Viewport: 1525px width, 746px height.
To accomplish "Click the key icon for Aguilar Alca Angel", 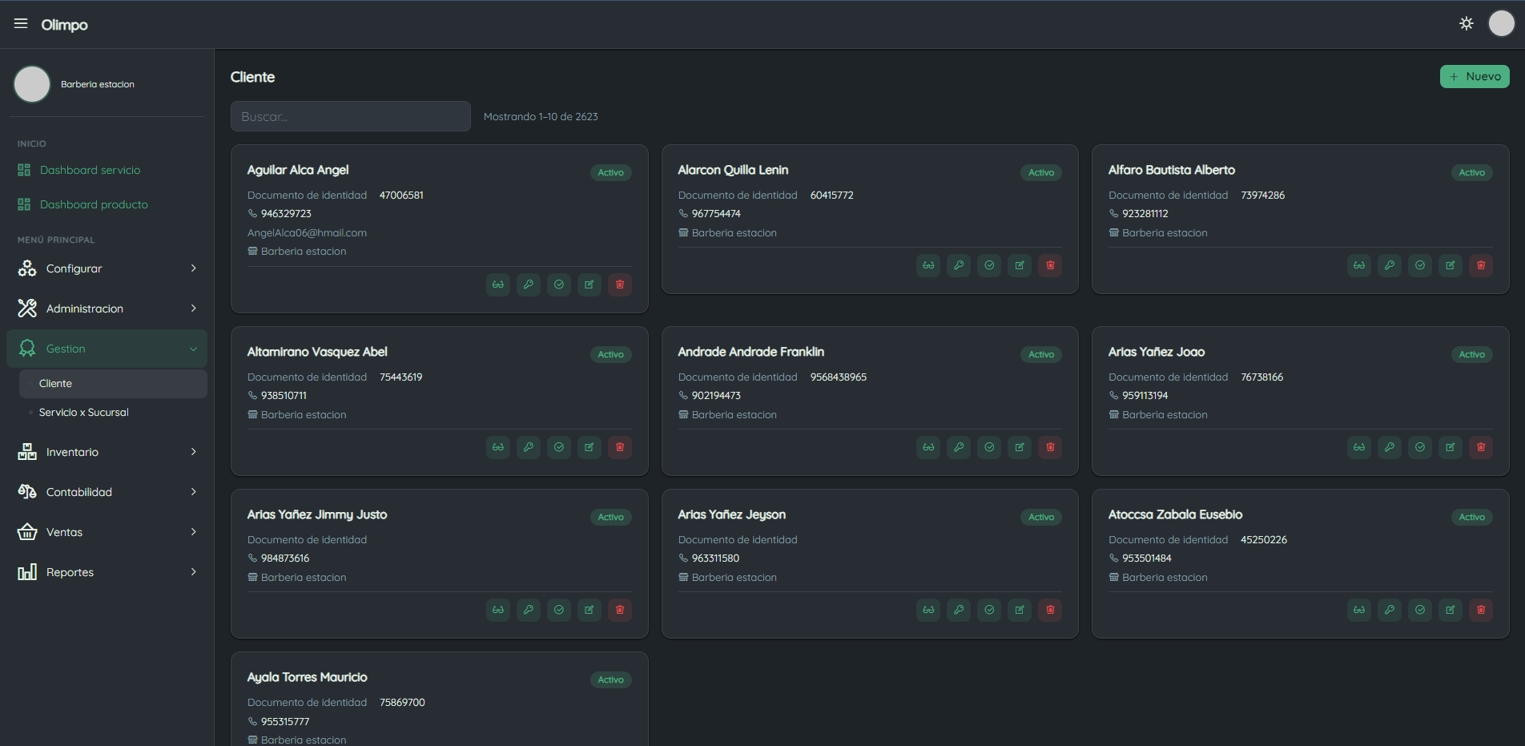I will tap(529, 284).
